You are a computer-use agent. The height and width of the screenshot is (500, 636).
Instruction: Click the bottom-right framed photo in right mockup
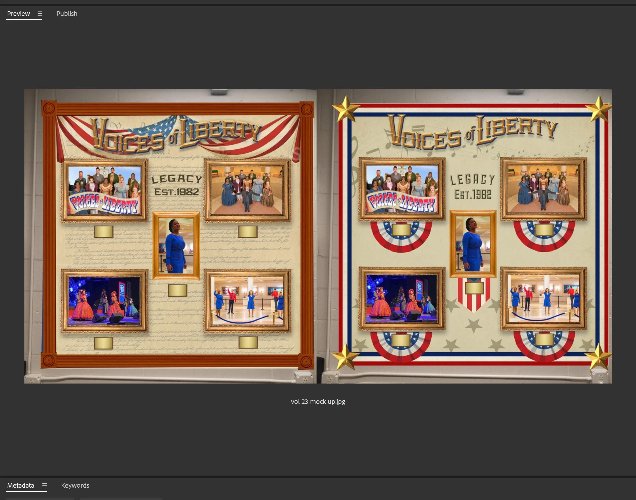(543, 298)
